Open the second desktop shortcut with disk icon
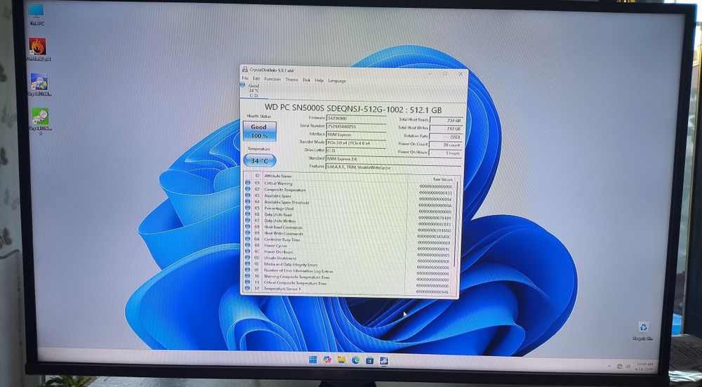 (x=39, y=85)
